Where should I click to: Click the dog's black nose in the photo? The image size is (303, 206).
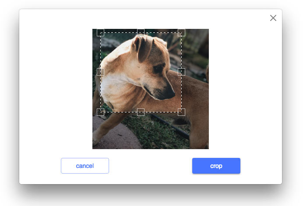pyautogui.click(x=171, y=93)
